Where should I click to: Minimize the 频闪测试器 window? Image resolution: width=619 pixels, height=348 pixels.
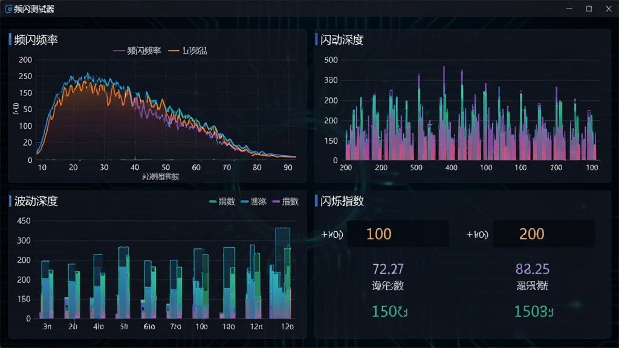coord(569,8)
